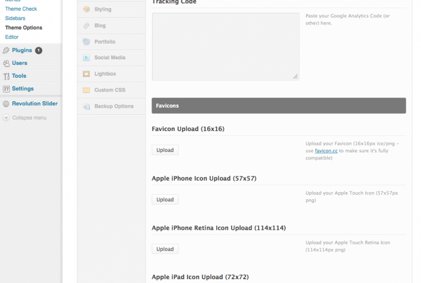Click the Custom CSS icon
Viewport: 421px width, 283px height.
pyautogui.click(x=86, y=90)
